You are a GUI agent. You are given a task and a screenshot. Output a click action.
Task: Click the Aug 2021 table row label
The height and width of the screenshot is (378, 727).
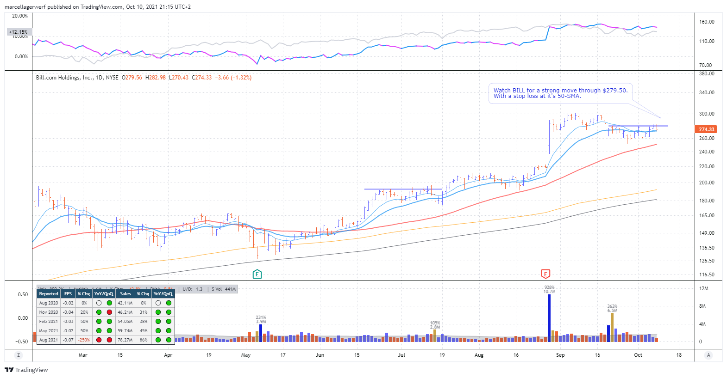click(49, 340)
